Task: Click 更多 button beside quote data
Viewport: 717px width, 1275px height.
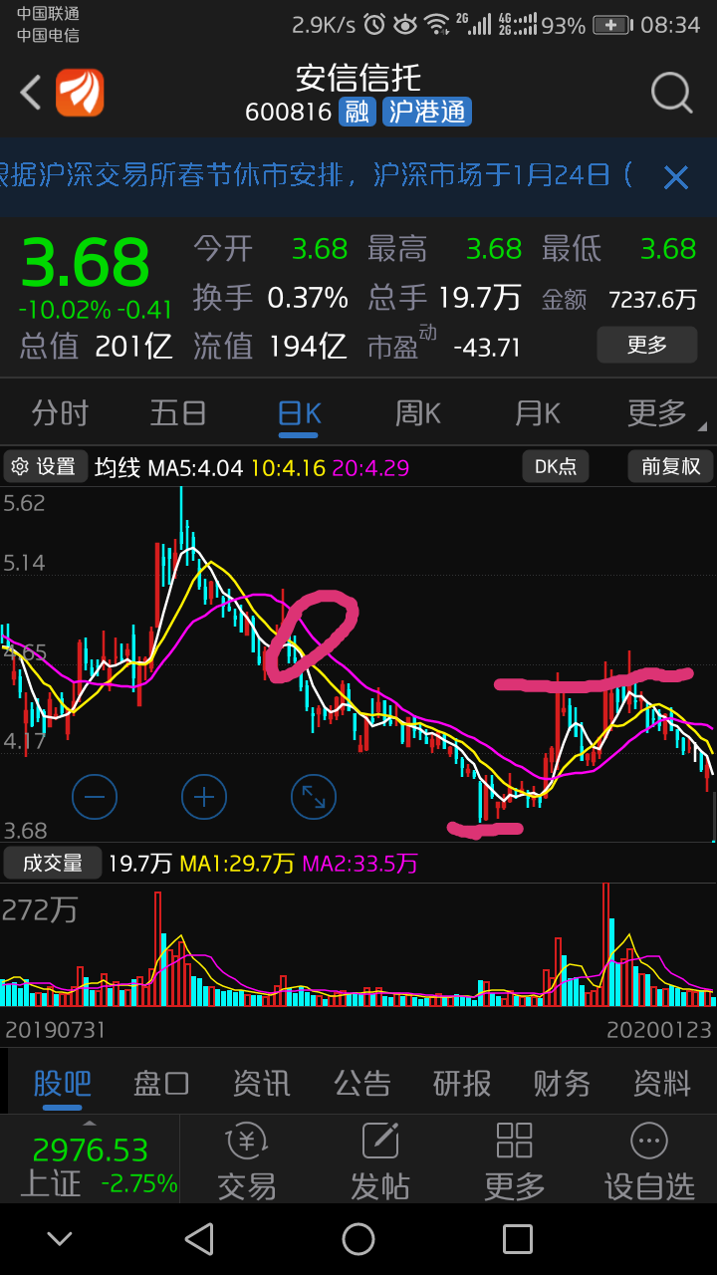Action: [x=647, y=346]
